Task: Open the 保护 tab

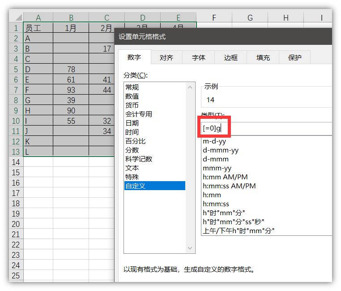Action: click(x=294, y=57)
